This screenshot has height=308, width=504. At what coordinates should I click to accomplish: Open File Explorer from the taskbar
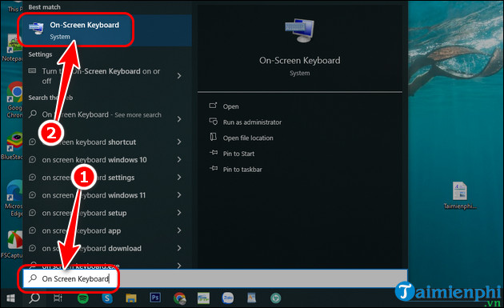coord(131,298)
